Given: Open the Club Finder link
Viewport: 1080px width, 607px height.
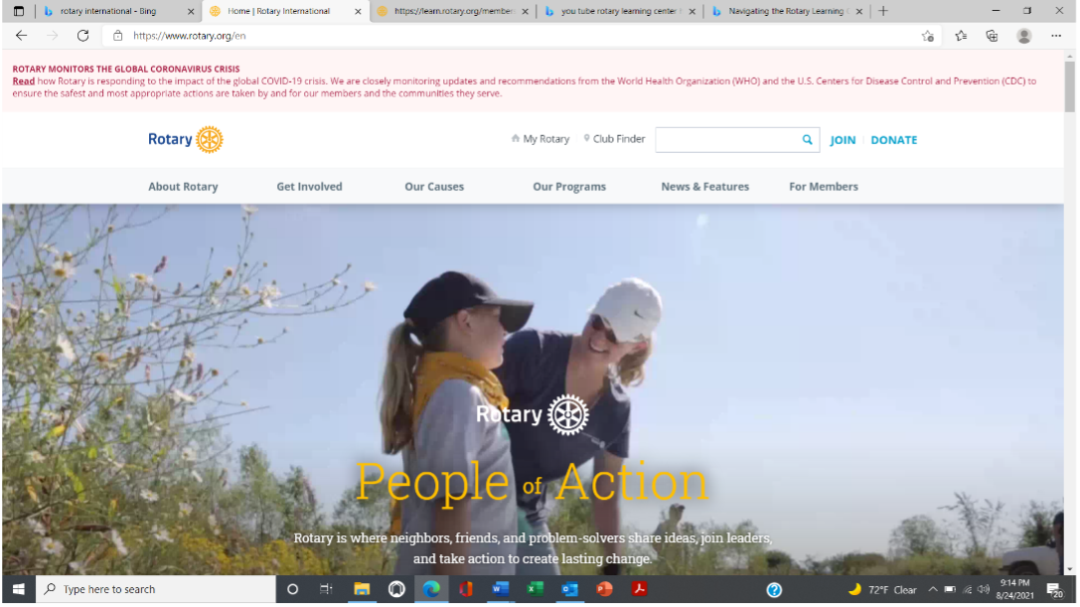Looking at the screenshot, I should (618, 139).
